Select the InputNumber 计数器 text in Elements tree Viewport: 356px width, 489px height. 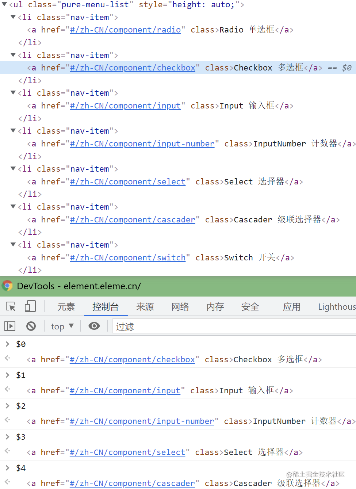(x=295, y=144)
